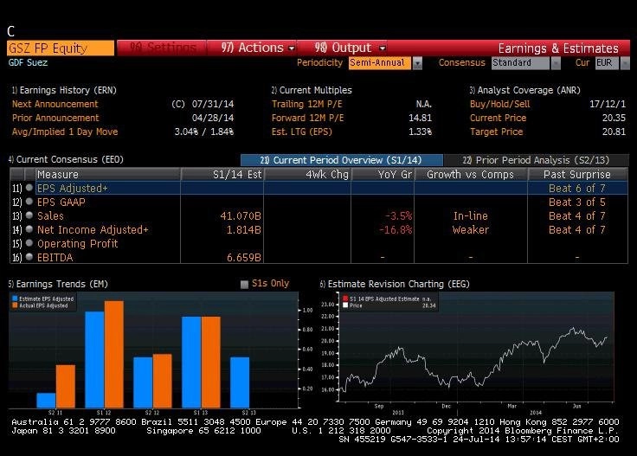Expand the Actions dropdown arrow
The image size is (637, 456).
292,48
